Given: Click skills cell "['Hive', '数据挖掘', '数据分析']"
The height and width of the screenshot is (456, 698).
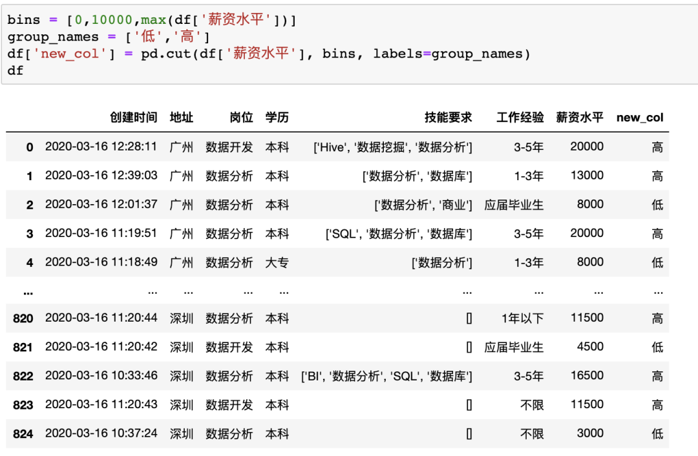Looking at the screenshot, I should [x=393, y=147].
